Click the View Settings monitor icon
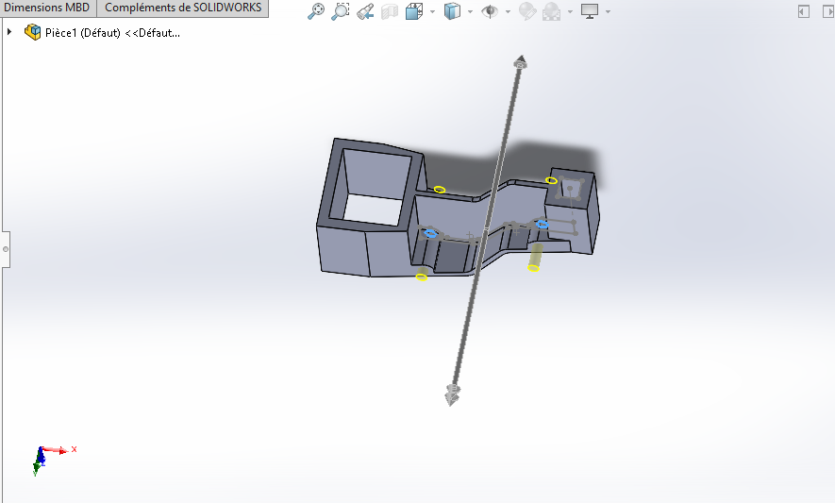Screen dimensions: 835x503 click(590, 11)
